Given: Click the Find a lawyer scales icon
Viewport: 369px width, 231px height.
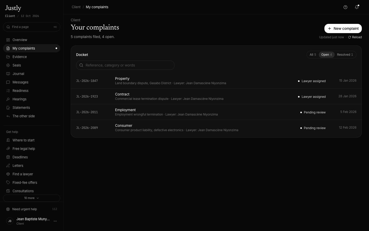Looking at the screenshot, I should tap(8, 174).
